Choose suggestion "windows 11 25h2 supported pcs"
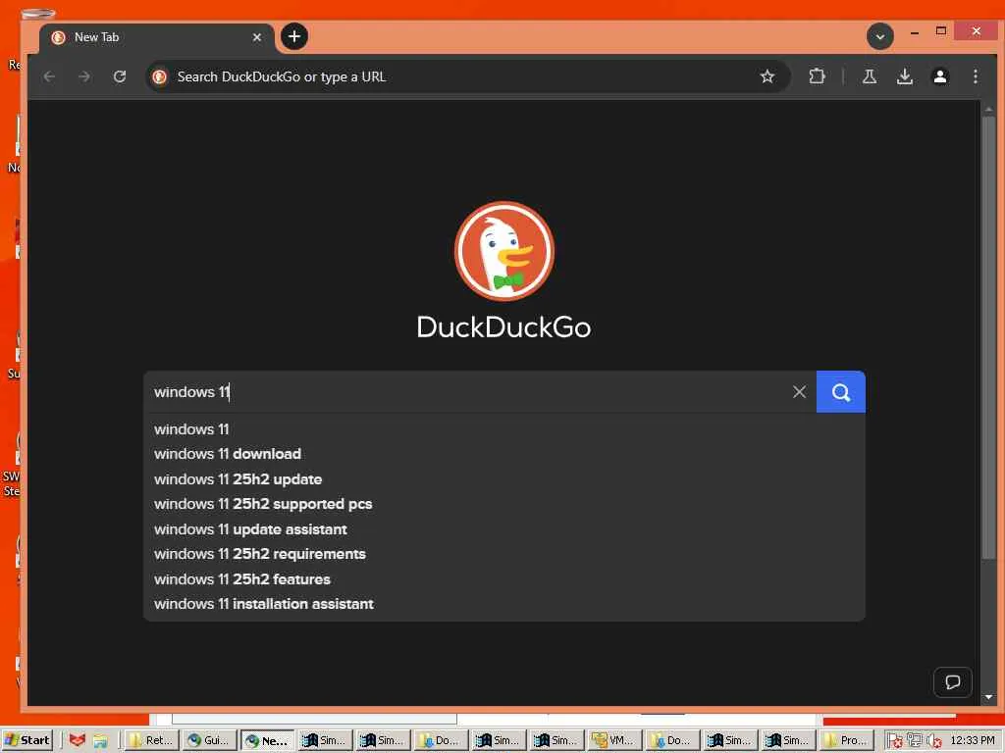This screenshot has width=1005, height=753. point(504,504)
